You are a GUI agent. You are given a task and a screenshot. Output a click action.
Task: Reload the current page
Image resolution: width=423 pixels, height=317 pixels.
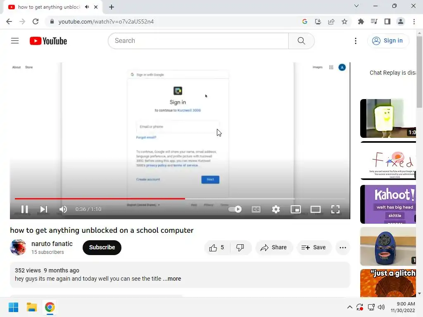(x=36, y=21)
